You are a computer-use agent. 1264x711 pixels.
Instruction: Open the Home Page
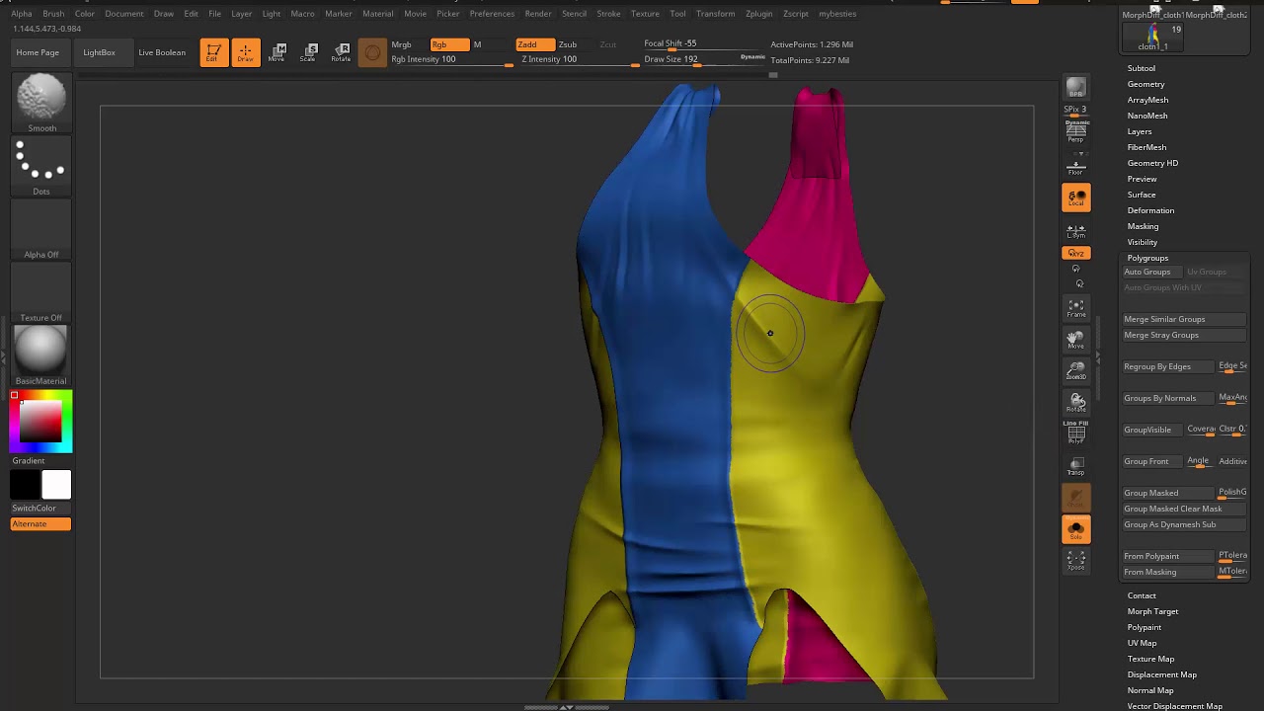pos(38,52)
